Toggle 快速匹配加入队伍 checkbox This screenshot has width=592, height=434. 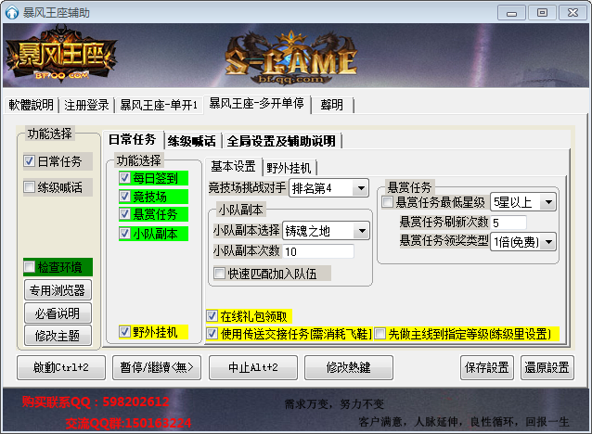pos(220,274)
